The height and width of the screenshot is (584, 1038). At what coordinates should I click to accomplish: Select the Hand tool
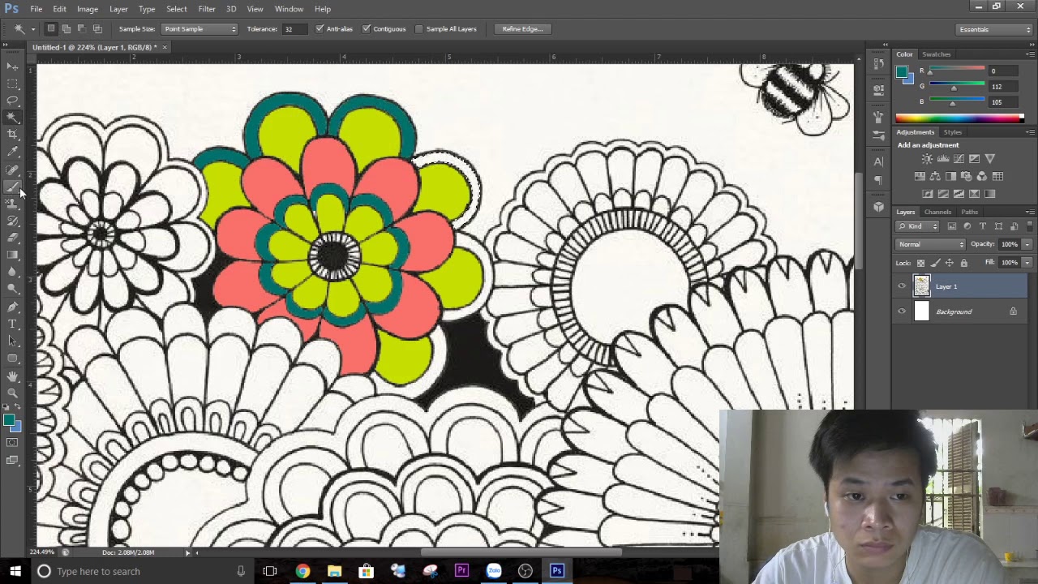click(x=12, y=376)
